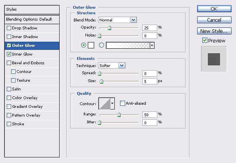Enable the Satin checkbox
Image resolution: width=236 pixels, height=163 pixels.
tap(9, 89)
